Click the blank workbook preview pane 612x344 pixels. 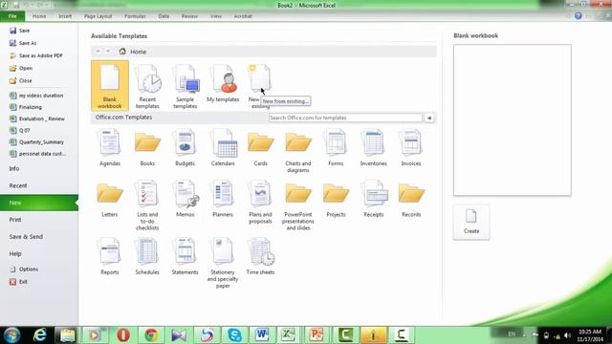coord(513,120)
